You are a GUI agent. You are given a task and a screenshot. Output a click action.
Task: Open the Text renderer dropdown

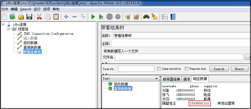(x=130, y=79)
